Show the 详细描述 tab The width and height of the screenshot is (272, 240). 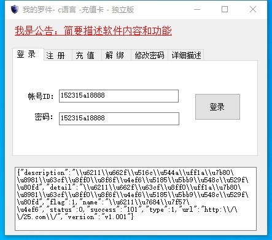pyautogui.click(x=186, y=55)
